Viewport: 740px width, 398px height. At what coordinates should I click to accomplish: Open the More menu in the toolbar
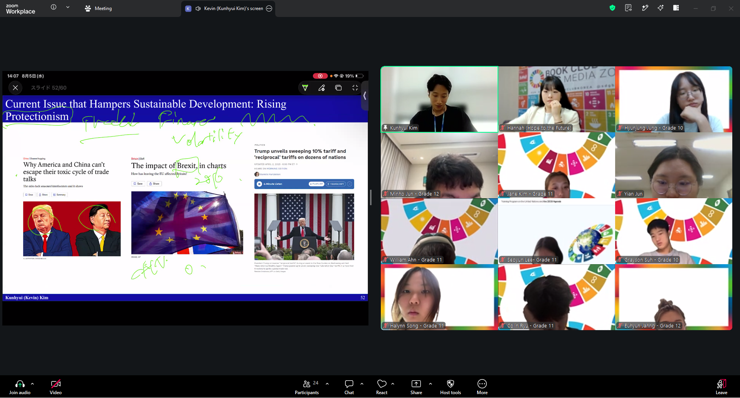click(x=482, y=387)
